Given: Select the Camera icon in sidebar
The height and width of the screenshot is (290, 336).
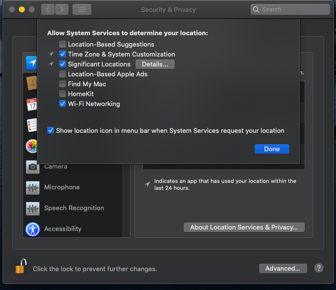Looking at the screenshot, I should click(33, 167).
